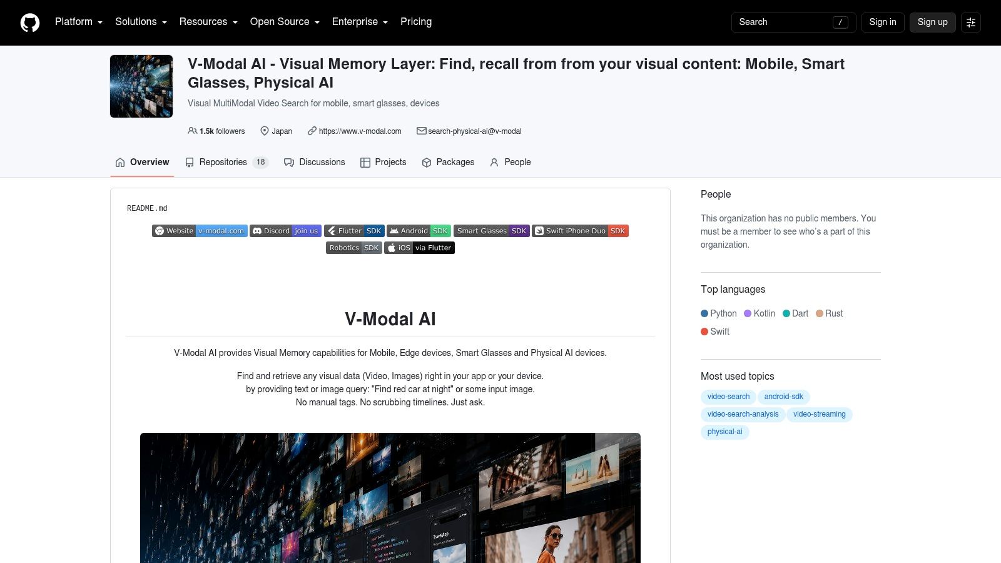
Task: Click the email envelope icon
Action: (x=422, y=131)
